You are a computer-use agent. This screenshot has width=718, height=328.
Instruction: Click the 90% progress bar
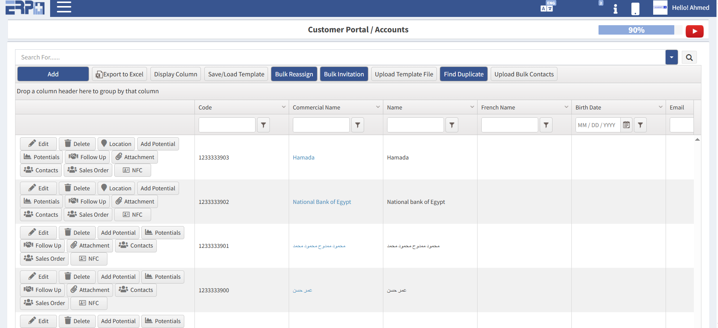tap(636, 30)
